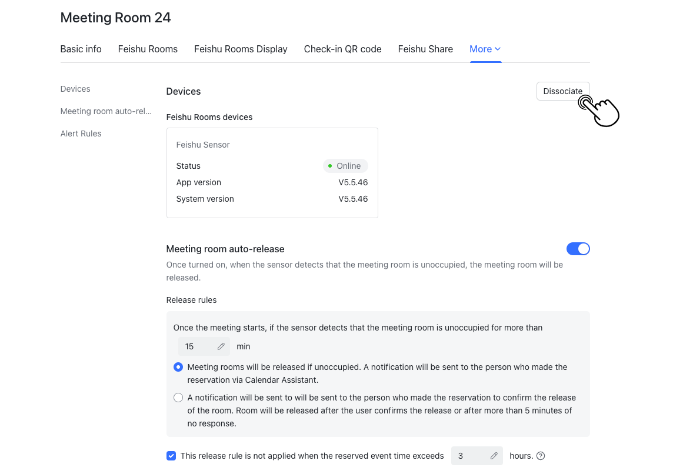Jump to Devices in the side navigation
Screen dimensions: 693x474
[75, 89]
